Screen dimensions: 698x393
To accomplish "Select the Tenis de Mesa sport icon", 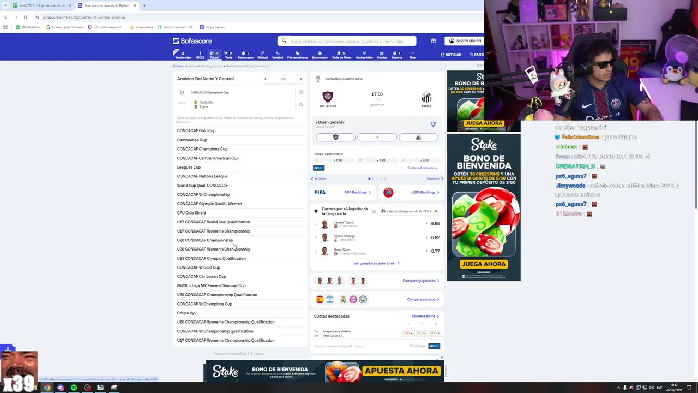I will click(x=341, y=55).
